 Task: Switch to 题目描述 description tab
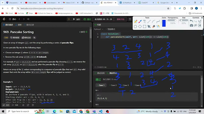pos(8,25)
